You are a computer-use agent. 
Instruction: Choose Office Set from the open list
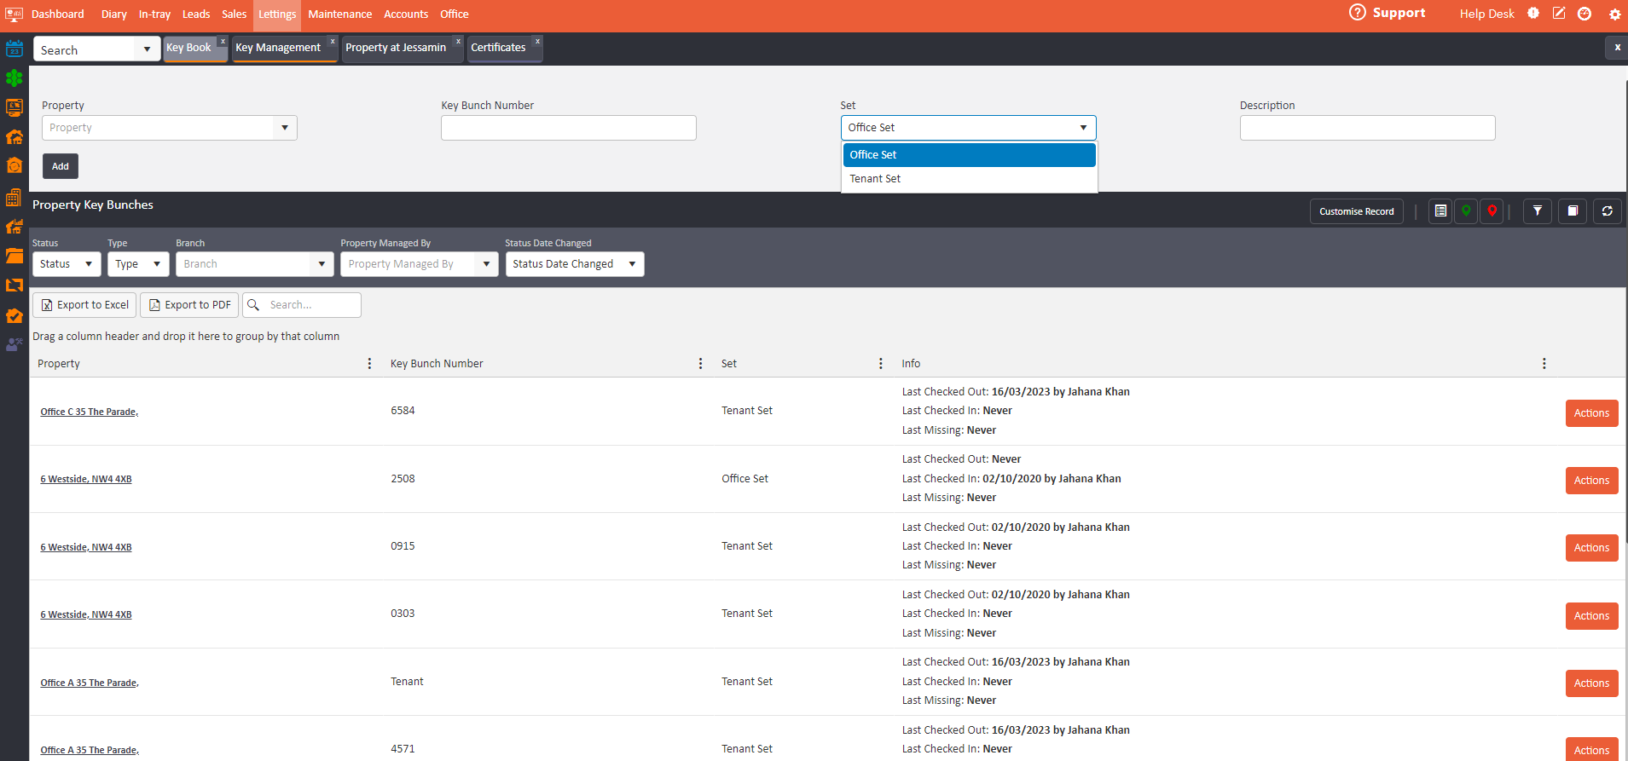click(969, 155)
